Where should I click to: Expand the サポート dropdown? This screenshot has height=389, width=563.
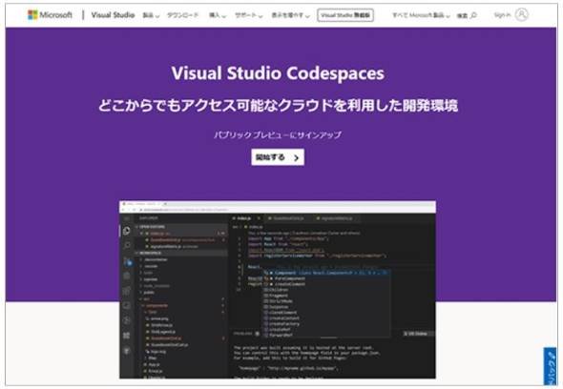click(x=248, y=15)
